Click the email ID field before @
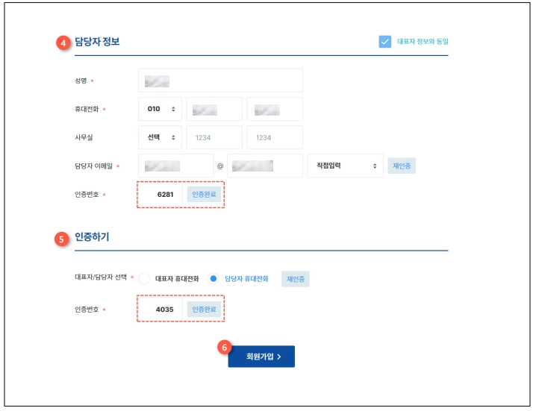 coord(176,166)
